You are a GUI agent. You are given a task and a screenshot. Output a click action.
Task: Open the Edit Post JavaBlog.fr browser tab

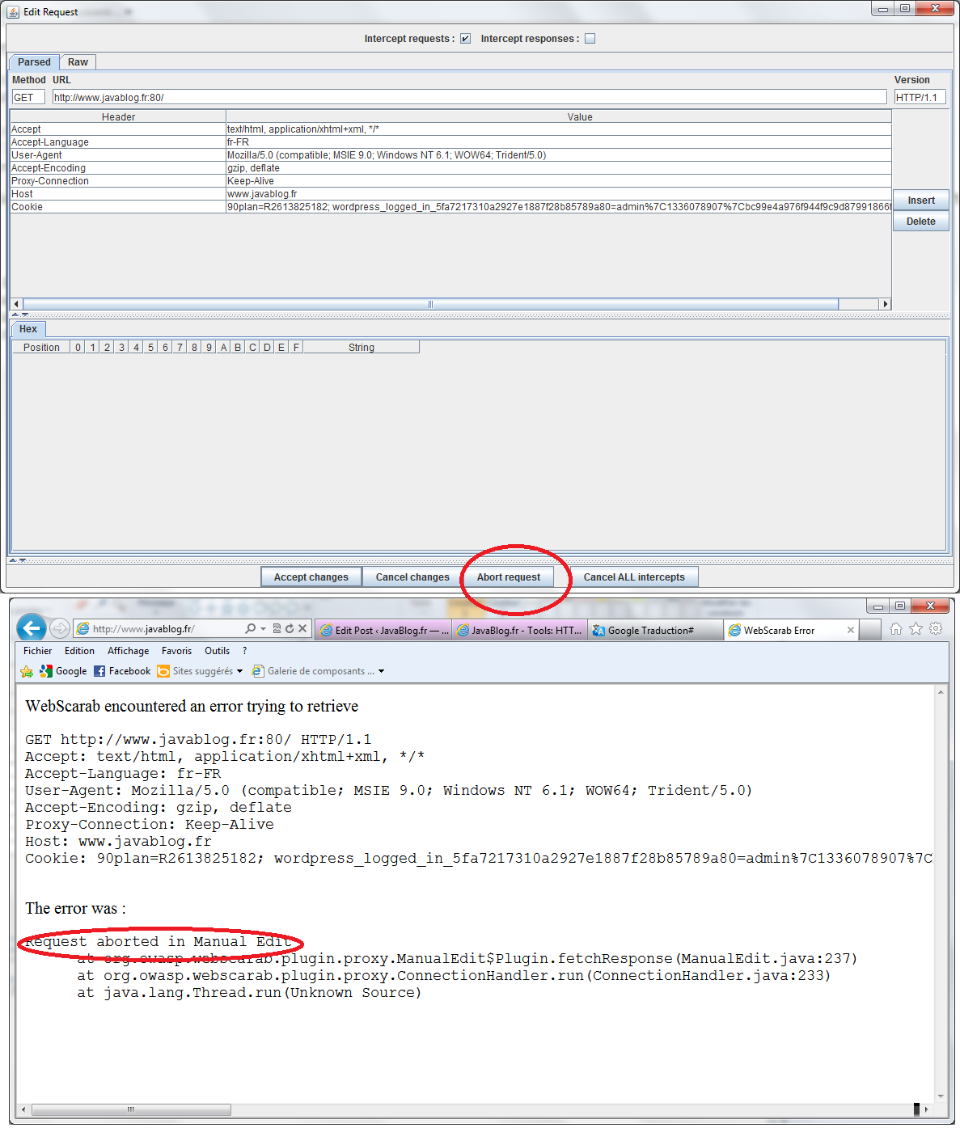click(x=383, y=631)
